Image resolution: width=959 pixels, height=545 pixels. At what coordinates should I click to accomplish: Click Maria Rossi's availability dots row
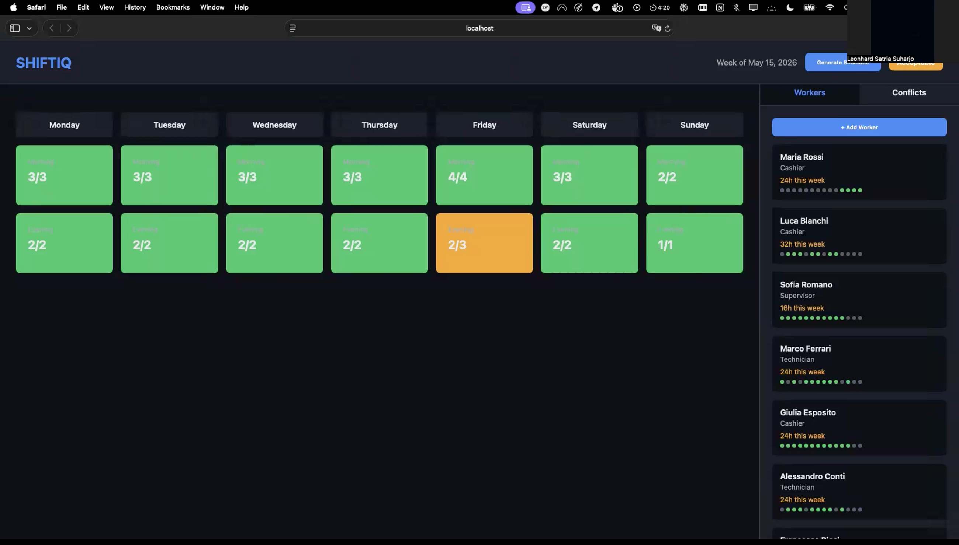pos(821,190)
